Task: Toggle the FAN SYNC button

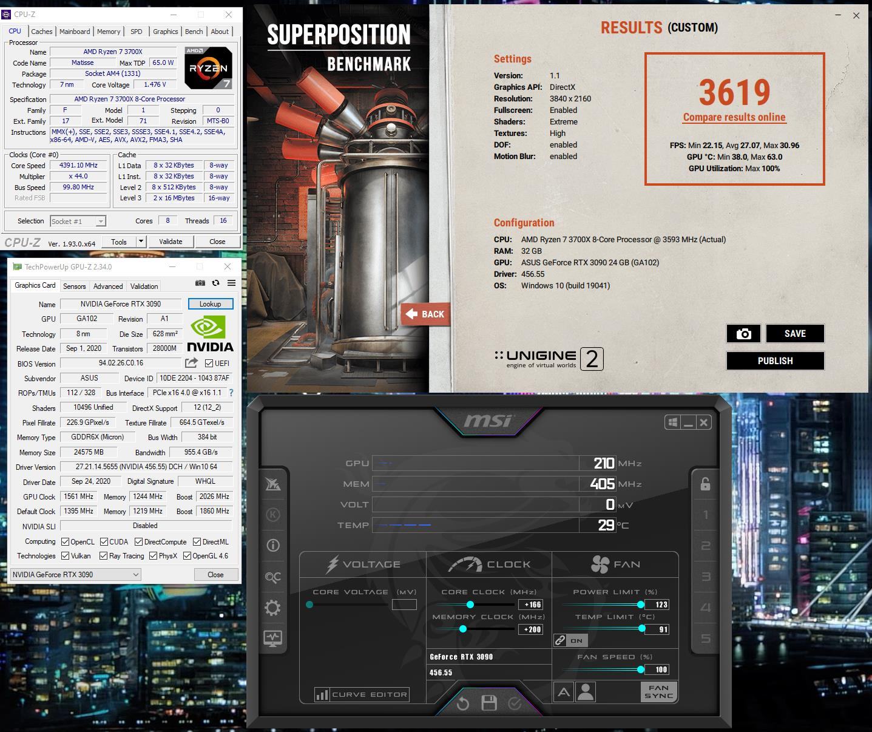Action: [658, 692]
